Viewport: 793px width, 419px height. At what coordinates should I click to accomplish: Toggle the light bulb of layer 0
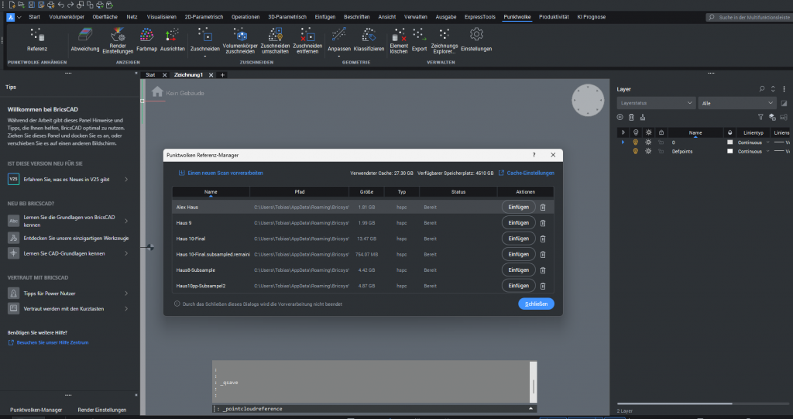coord(636,143)
